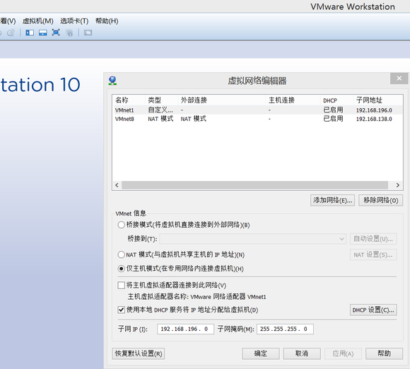The width and height of the screenshot is (410, 369).
Task: Select the 桥接模式 radio button
Action: (x=121, y=225)
